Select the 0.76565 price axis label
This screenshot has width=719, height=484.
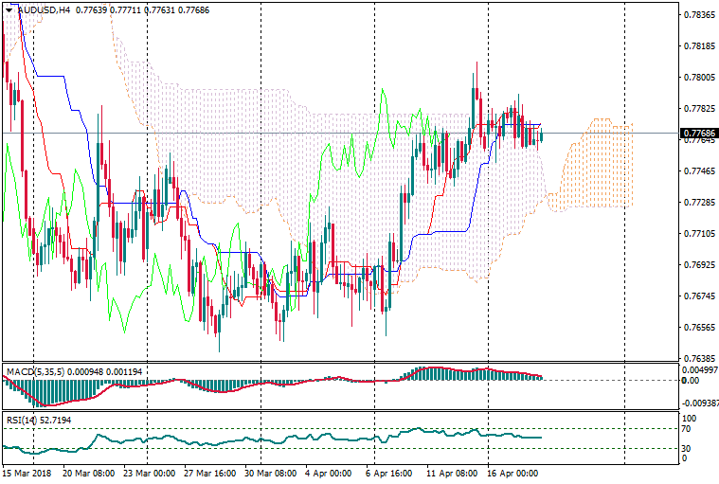click(x=698, y=328)
